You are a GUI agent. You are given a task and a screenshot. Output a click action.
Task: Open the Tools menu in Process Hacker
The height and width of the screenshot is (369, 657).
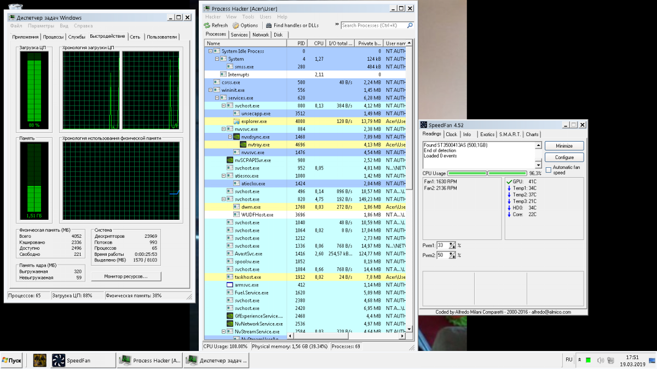248,17
